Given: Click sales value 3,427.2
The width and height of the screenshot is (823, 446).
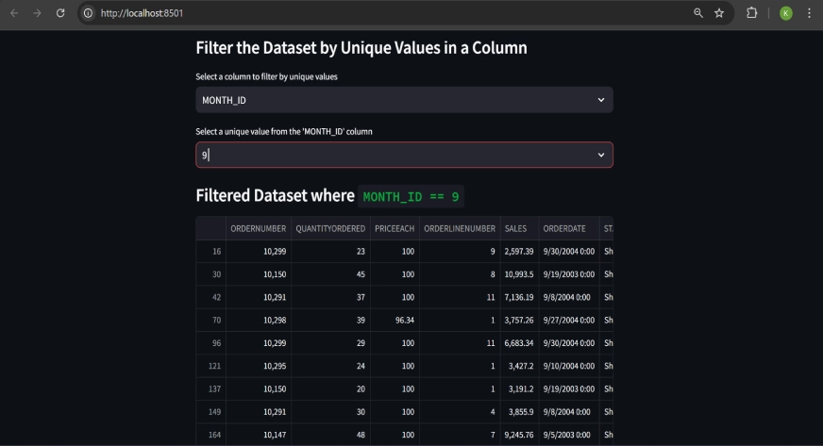Looking at the screenshot, I should 519,366.
